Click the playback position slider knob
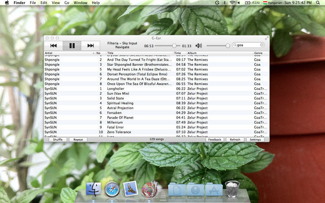The width and height of the screenshot is (325, 203). (x=174, y=45)
